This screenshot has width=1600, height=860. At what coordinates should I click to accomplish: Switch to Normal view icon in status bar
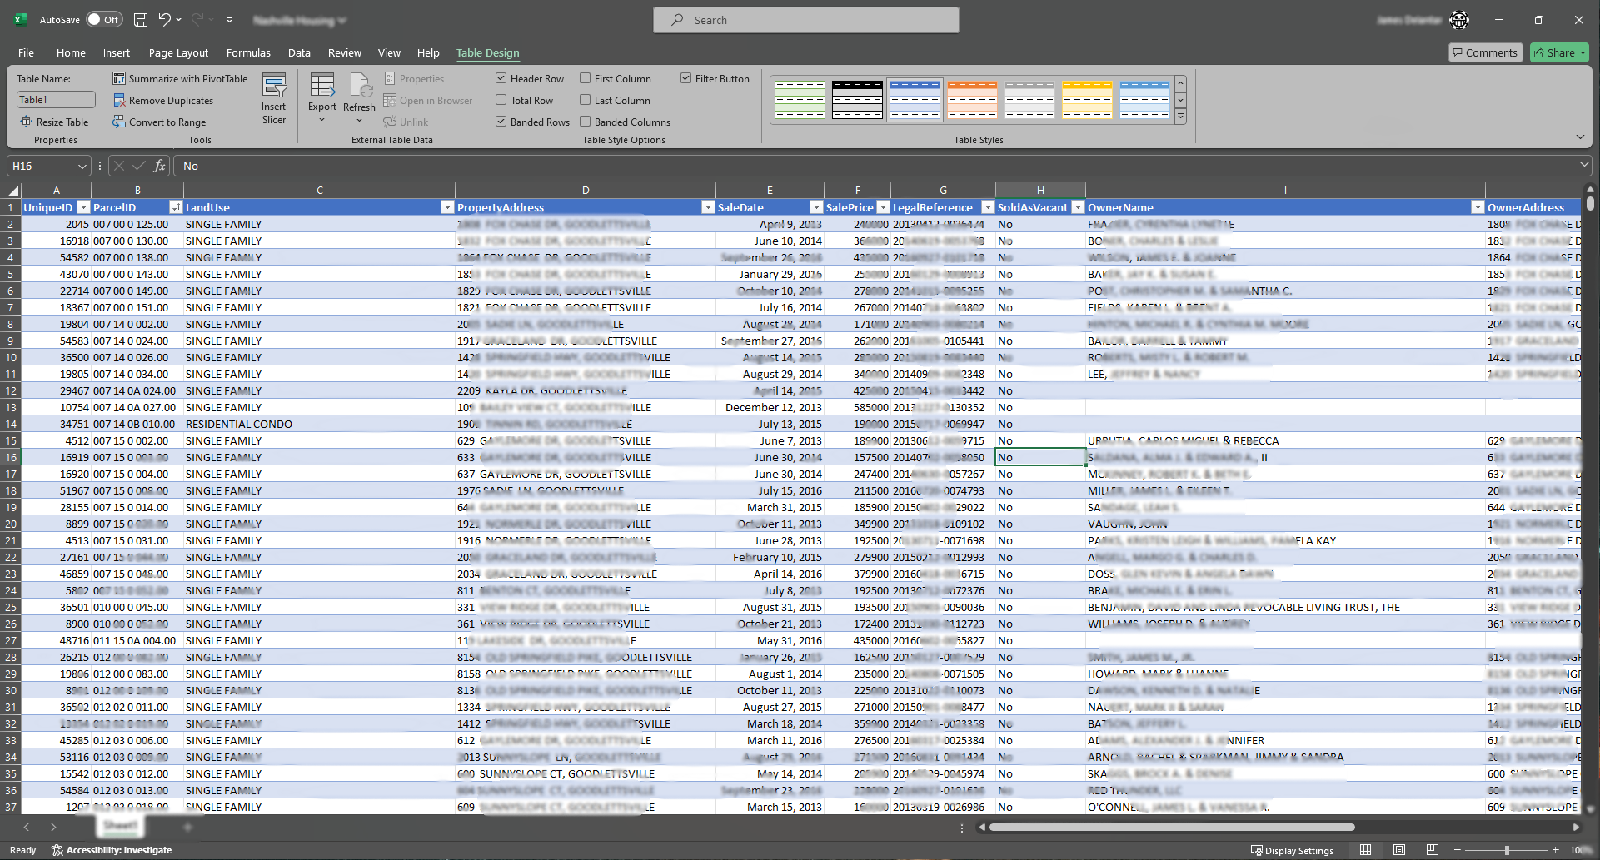[x=1365, y=850]
